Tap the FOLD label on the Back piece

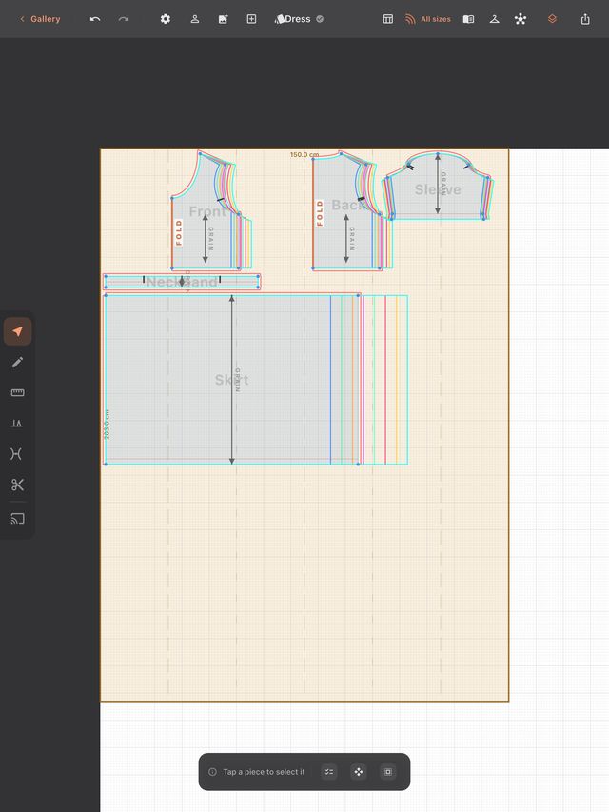pyautogui.click(x=320, y=213)
